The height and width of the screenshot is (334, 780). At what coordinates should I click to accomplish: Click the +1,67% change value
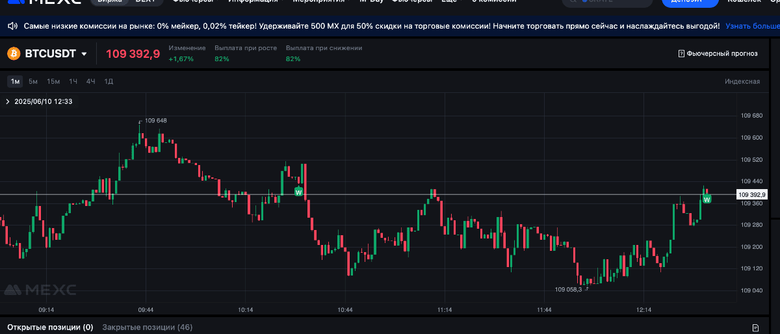click(181, 59)
